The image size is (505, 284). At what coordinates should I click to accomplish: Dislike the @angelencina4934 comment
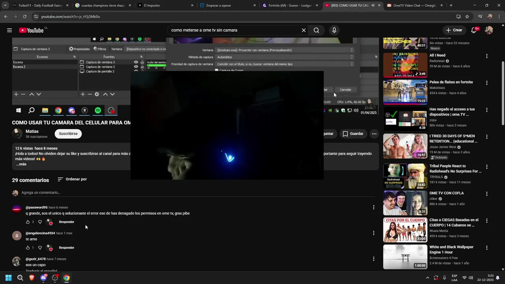tap(40, 248)
